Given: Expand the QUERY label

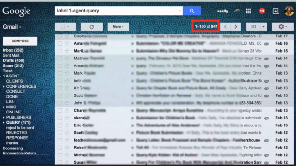Looking at the screenshot, I should point(4,123).
